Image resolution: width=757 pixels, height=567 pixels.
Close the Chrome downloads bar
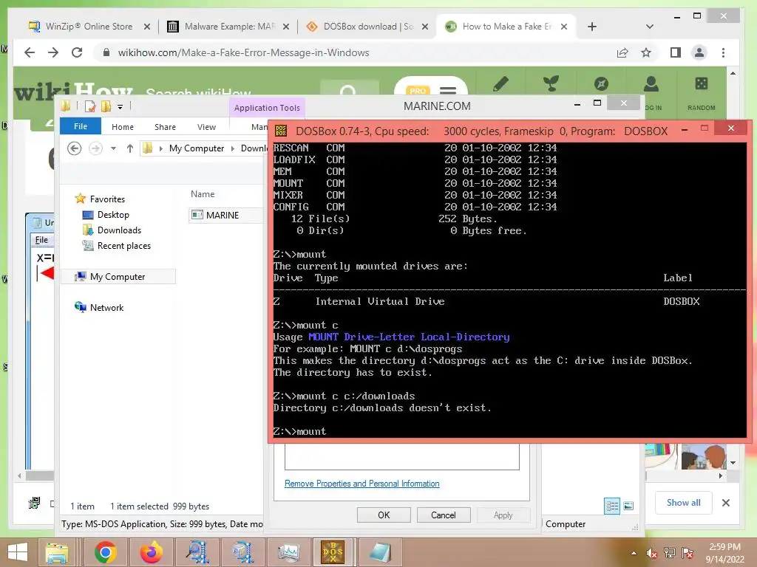click(725, 502)
